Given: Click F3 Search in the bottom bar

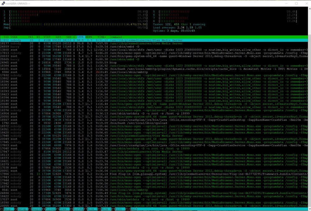Looking at the screenshot, I should pyautogui.click(x=35, y=209).
